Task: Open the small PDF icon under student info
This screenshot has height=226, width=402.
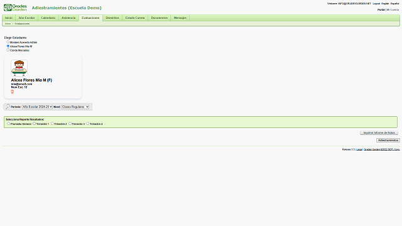Action: [12, 92]
